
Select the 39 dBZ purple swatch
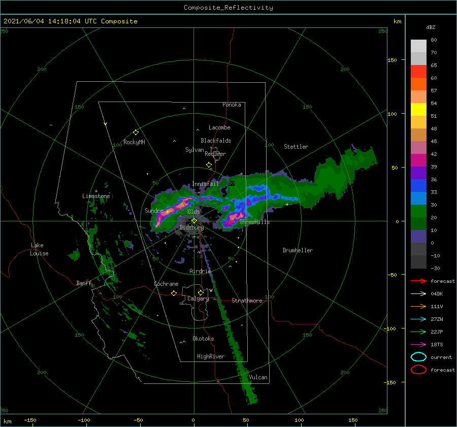pos(418,173)
